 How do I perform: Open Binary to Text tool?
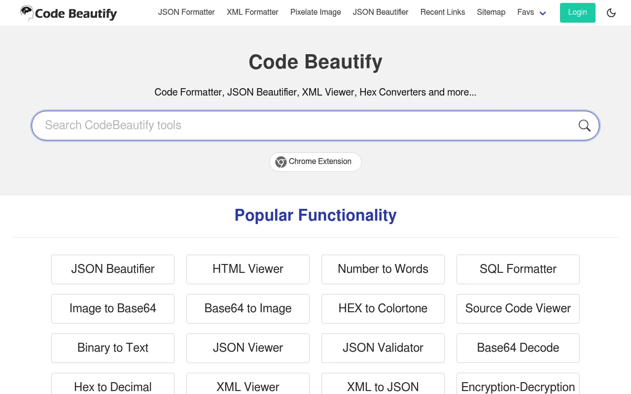113,348
